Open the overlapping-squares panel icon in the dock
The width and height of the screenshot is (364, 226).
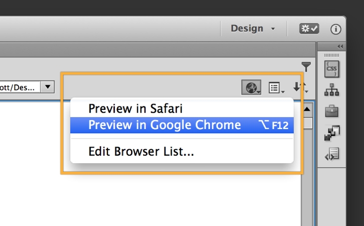(331, 133)
